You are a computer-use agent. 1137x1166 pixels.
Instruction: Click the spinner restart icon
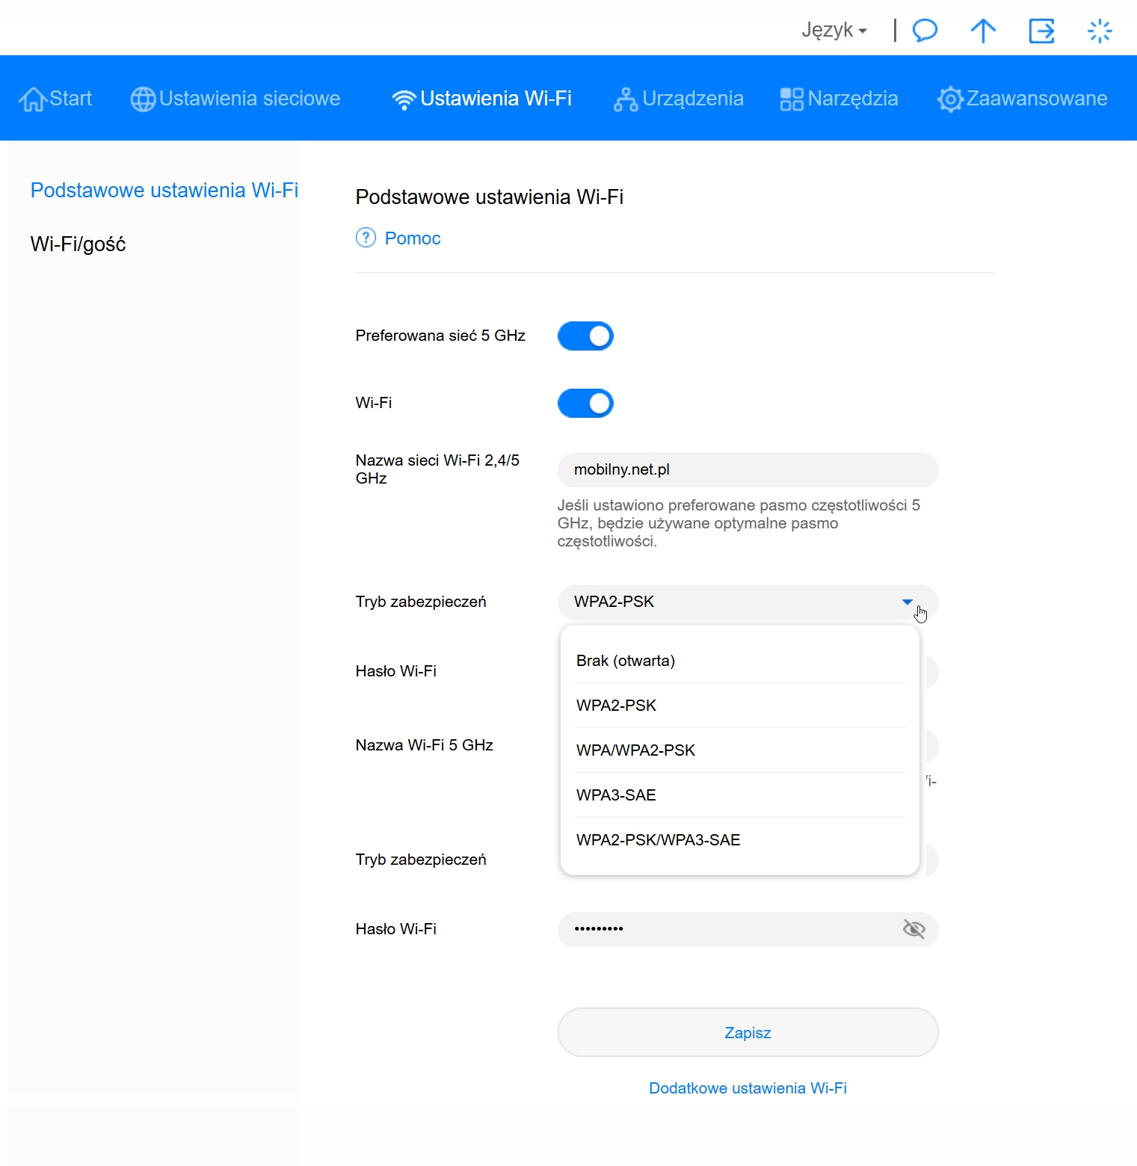(1100, 31)
